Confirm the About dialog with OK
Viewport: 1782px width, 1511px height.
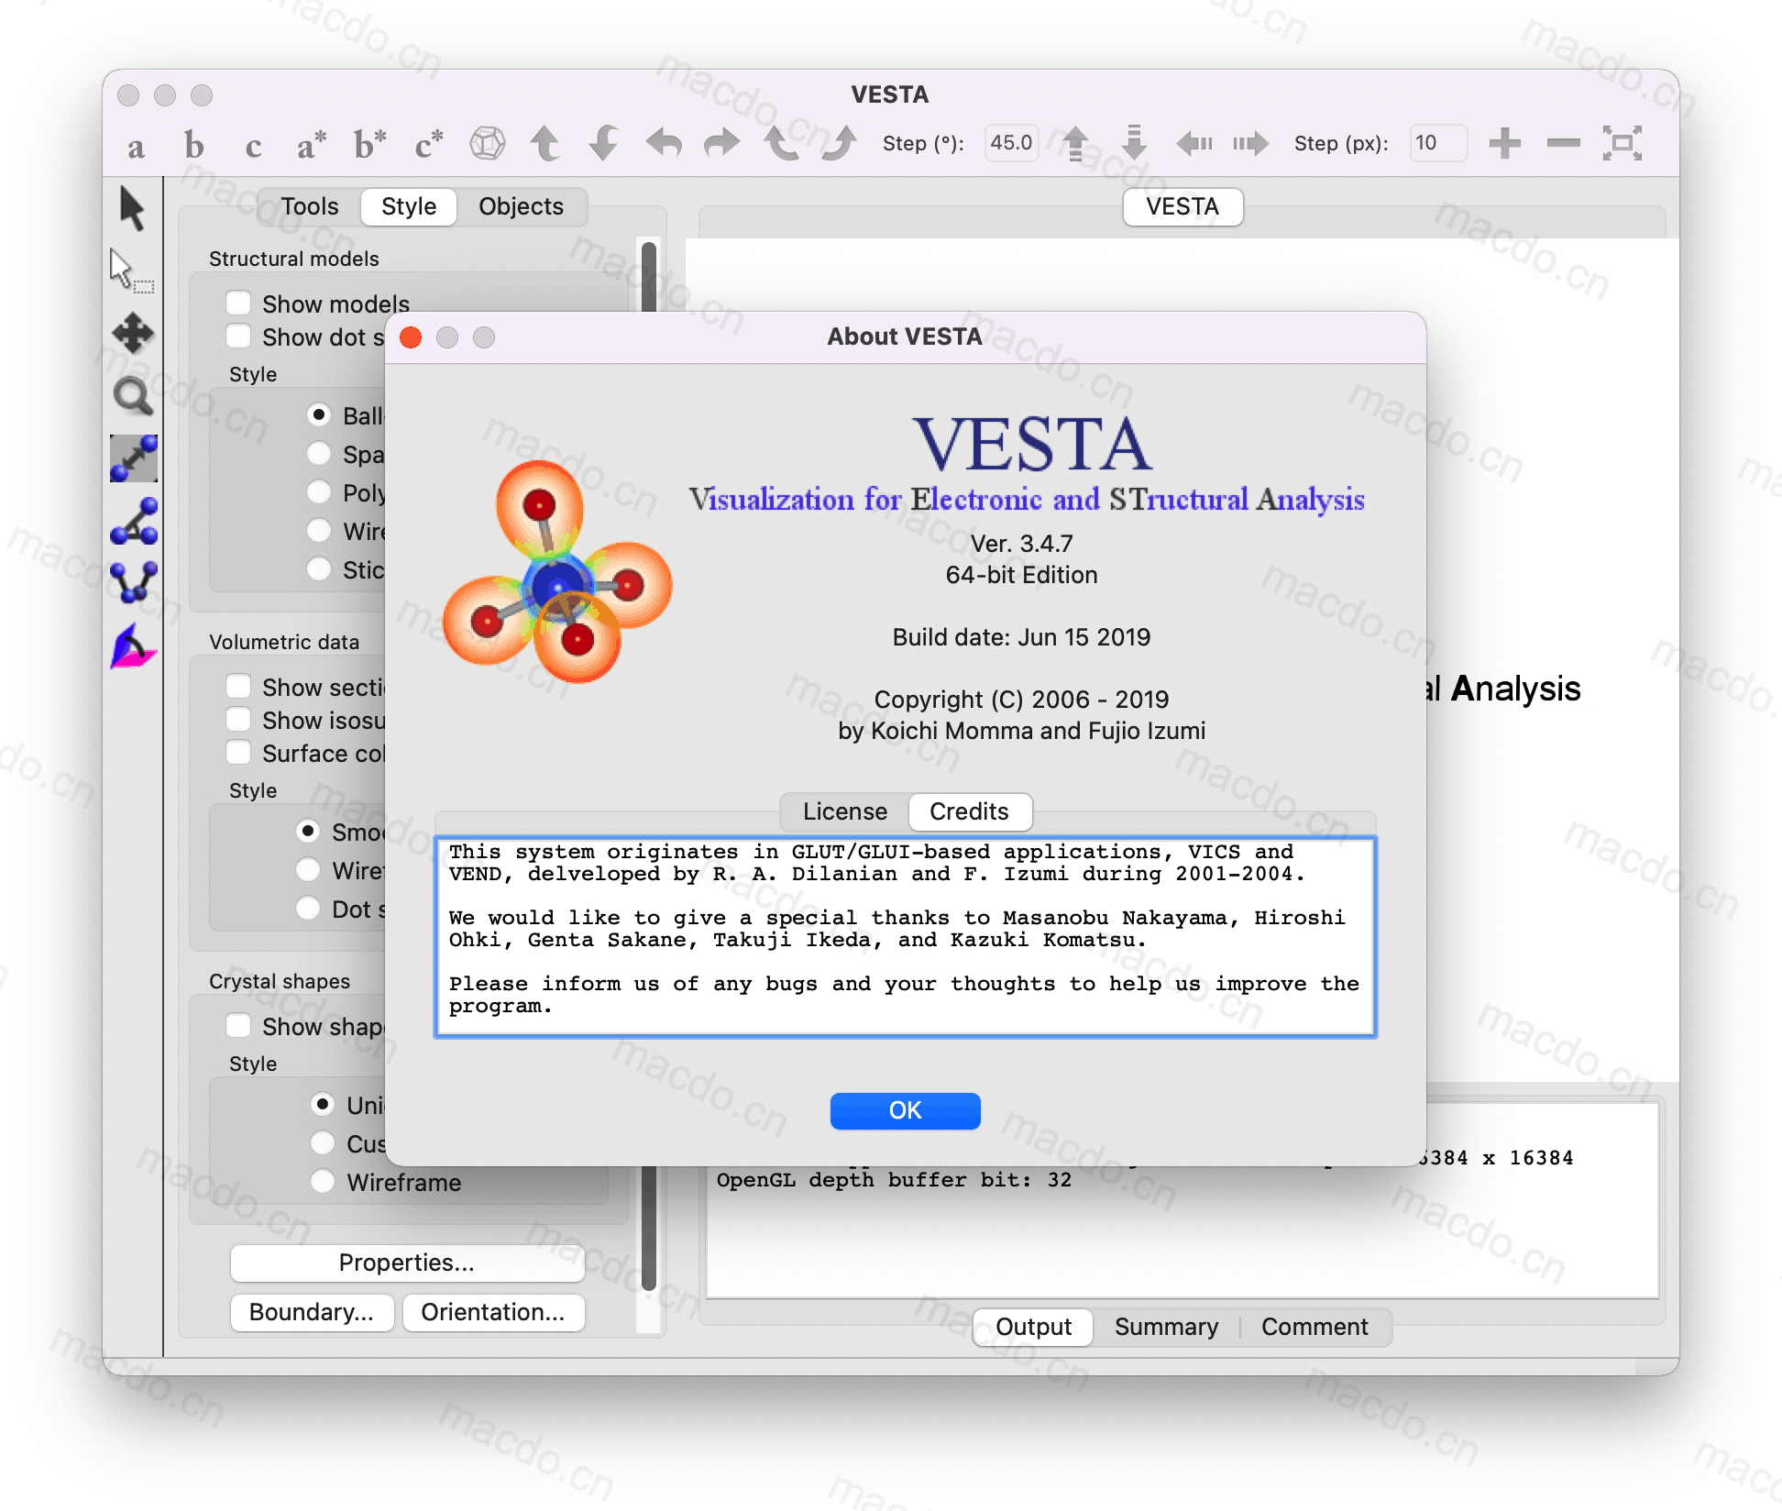[x=905, y=1110]
